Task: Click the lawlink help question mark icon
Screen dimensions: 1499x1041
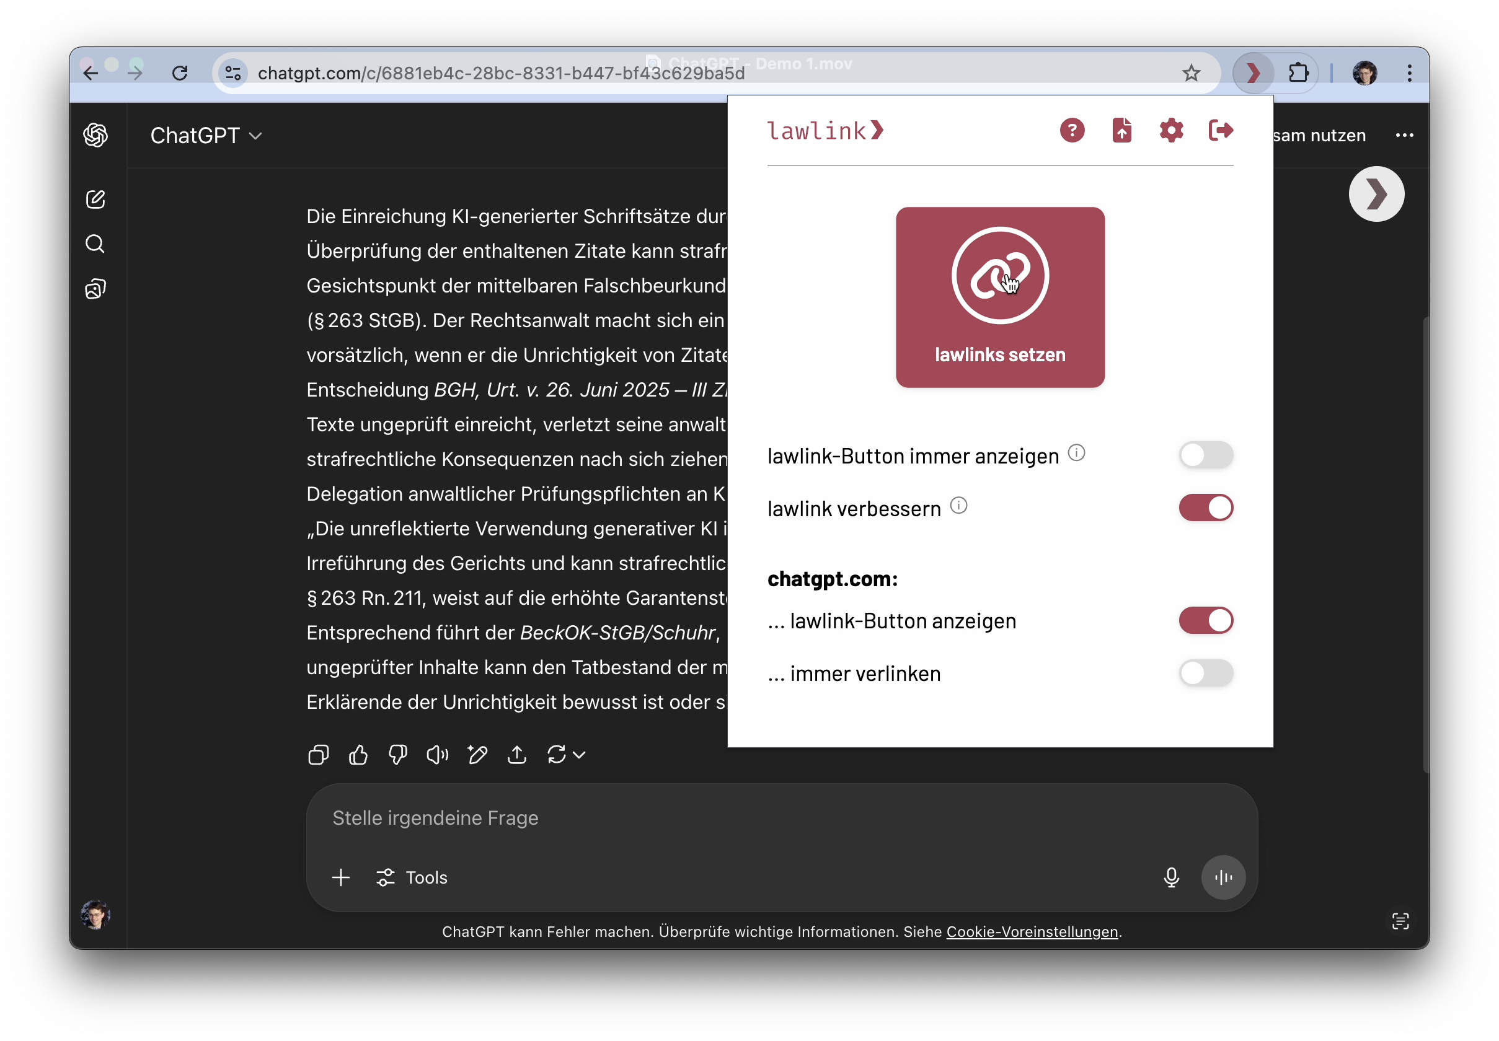Action: click(1071, 131)
